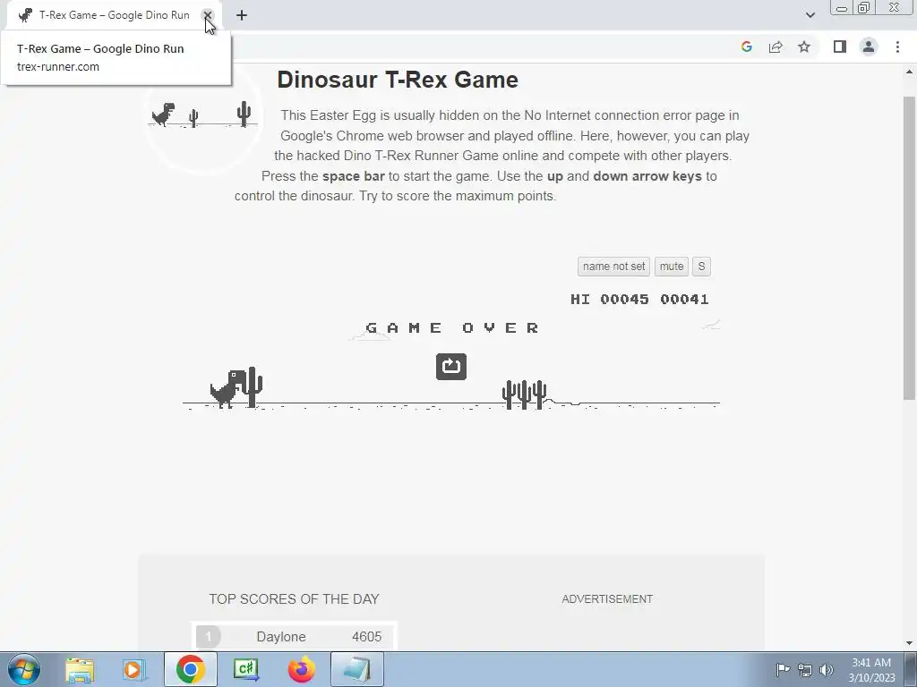Screen dimensions: 917x687
Task: Click the three-cactus cluster obstacle in the game
Action: click(x=524, y=394)
